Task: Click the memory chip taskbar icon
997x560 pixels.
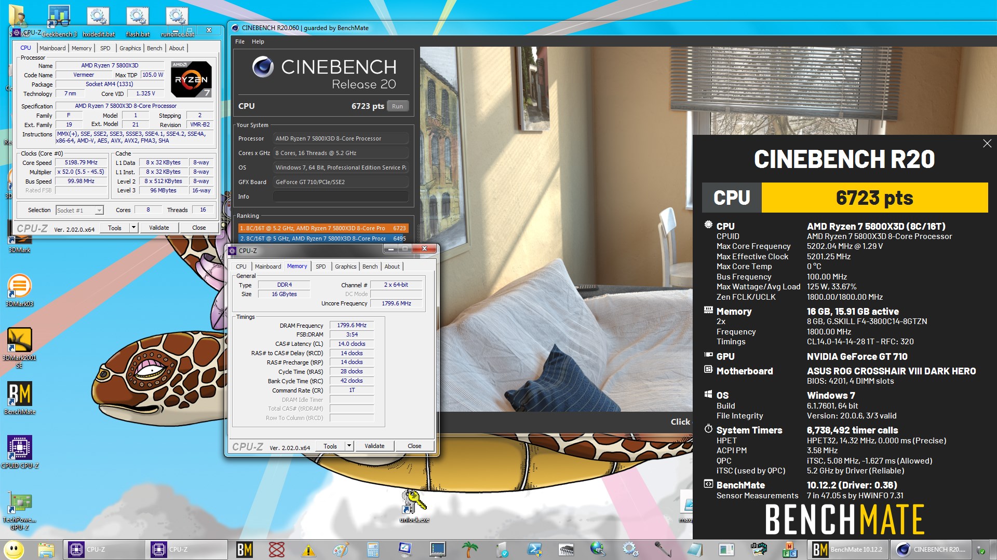Action: click(x=566, y=550)
